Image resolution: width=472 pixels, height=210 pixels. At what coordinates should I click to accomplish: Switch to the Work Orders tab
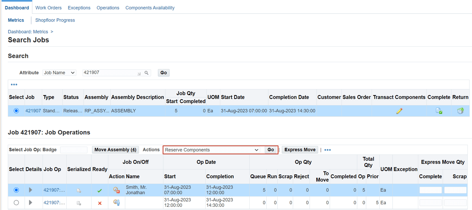point(48,8)
